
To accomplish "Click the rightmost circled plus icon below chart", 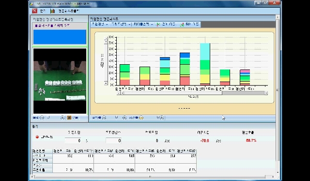I will [161, 118].
